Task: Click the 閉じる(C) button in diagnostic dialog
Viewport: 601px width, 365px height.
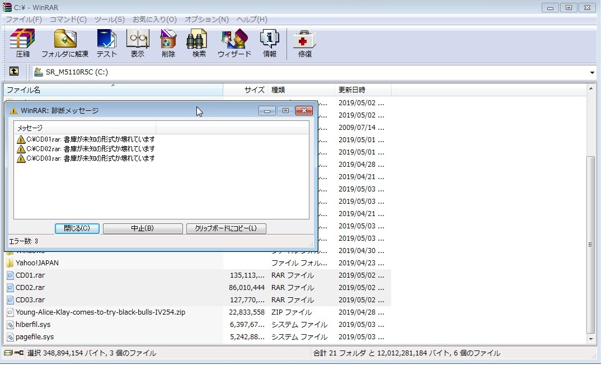Action: pyautogui.click(x=77, y=228)
